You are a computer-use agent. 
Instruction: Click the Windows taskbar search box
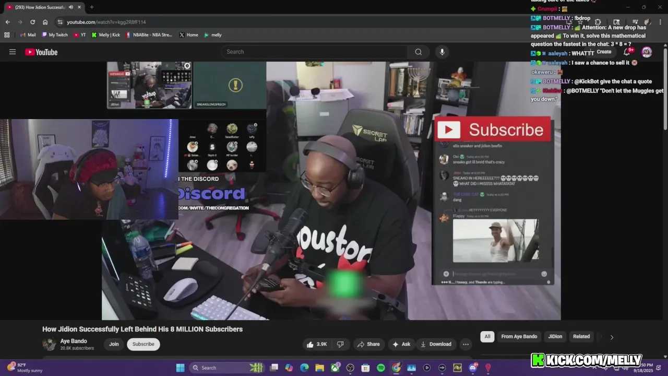[x=226, y=368]
